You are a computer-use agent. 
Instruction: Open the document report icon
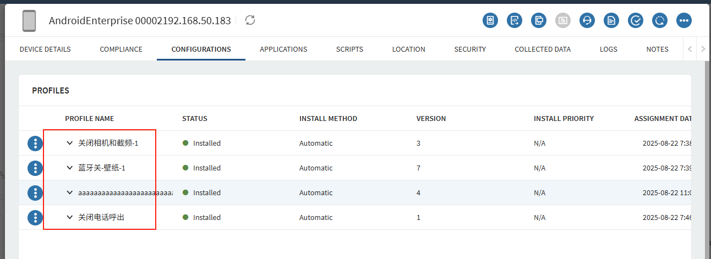point(611,20)
